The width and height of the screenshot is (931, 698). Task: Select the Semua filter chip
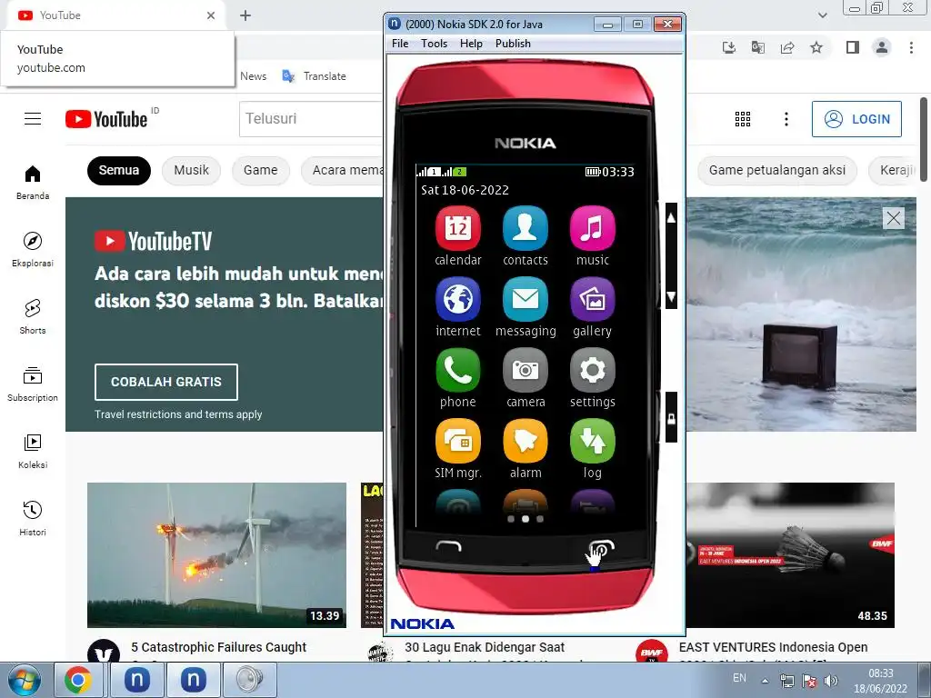point(119,170)
